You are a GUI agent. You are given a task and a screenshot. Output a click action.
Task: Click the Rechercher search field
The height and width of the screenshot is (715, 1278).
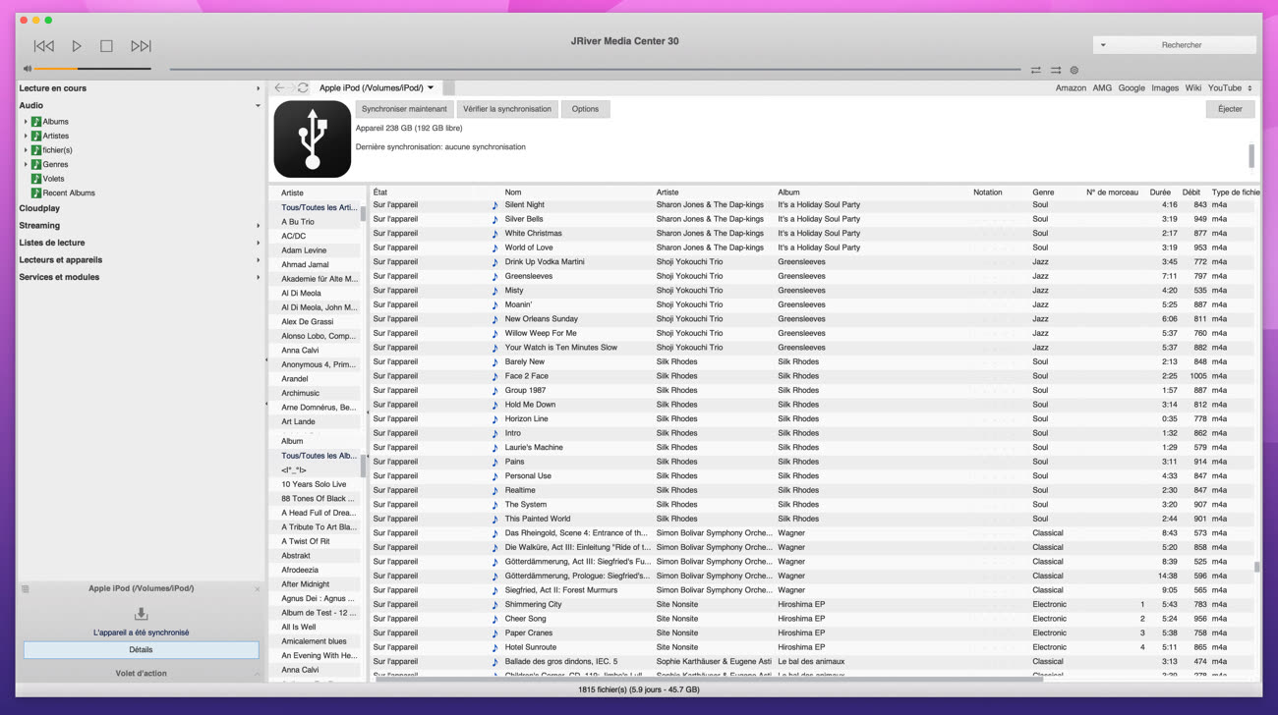click(1182, 45)
